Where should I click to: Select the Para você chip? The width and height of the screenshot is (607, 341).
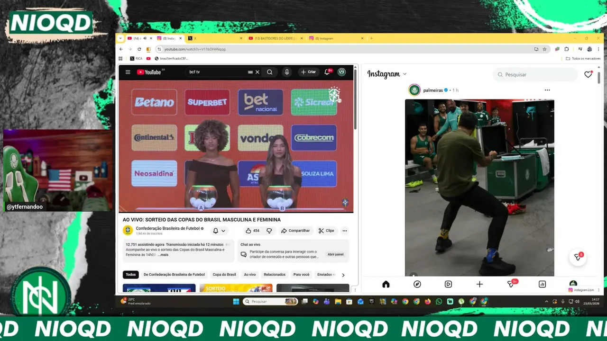tap(301, 275)
